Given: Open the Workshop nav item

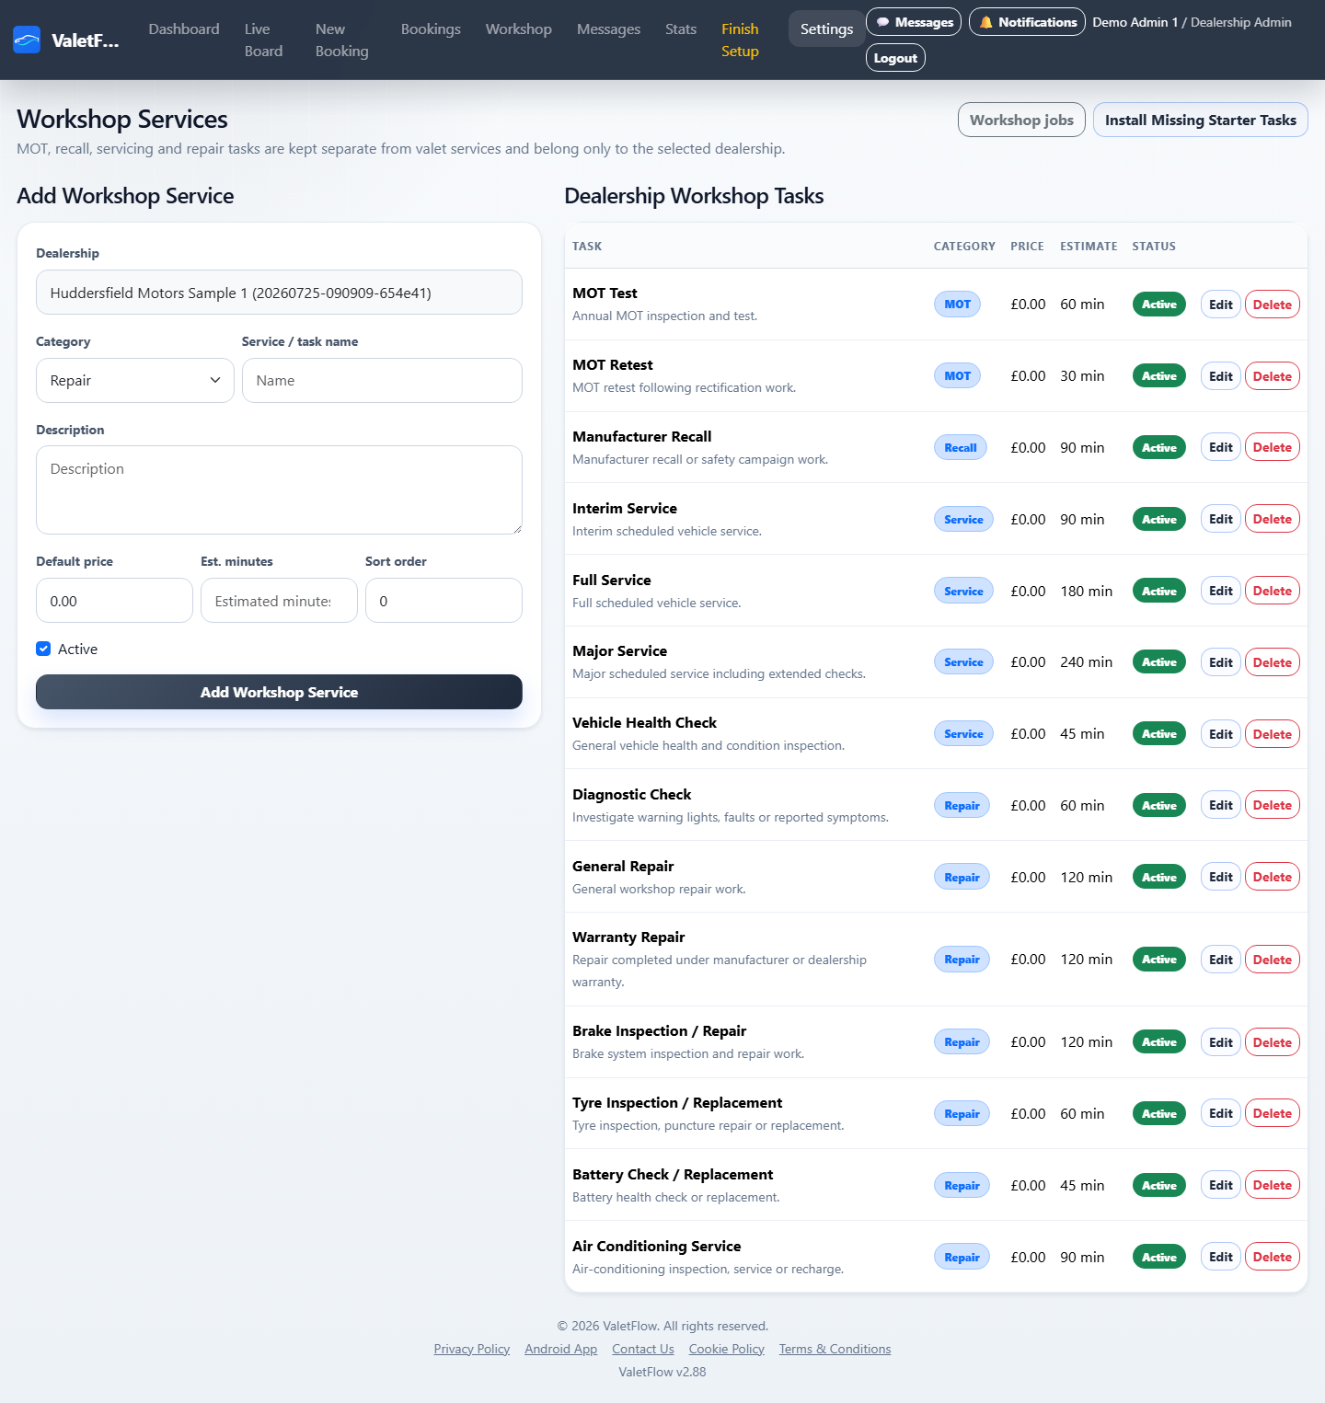Looking at the screenshot, I should coord(519,29).
